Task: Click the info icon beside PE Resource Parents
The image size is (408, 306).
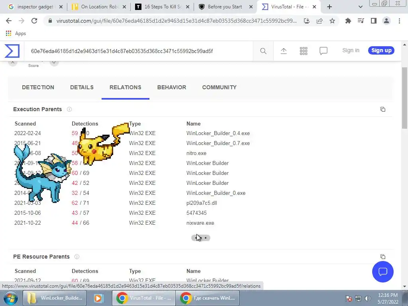Action: click(x=77, y=257)
